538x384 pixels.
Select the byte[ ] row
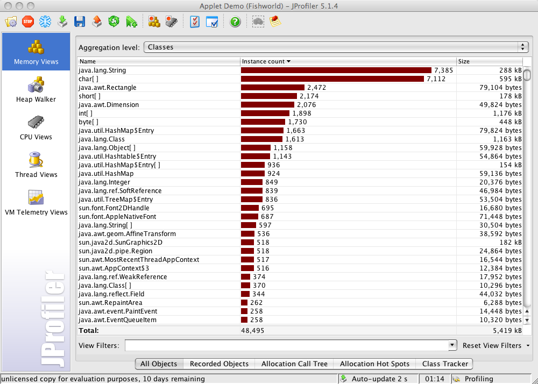300,122
